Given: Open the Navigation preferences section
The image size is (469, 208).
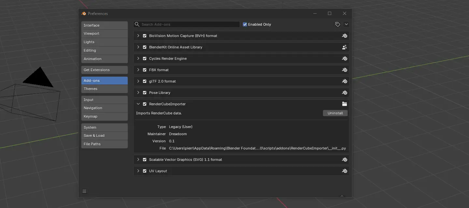Looking at the screenshot, I should click(104, 108).
